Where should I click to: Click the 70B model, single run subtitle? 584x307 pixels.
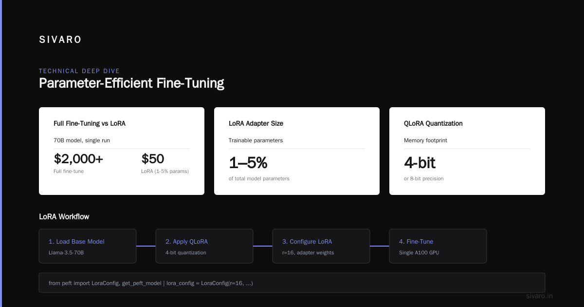coord(81,140)
